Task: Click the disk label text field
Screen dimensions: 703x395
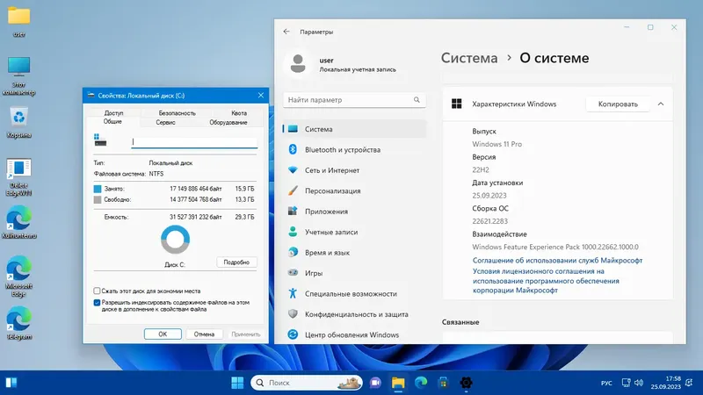Action: pos(194,142)
